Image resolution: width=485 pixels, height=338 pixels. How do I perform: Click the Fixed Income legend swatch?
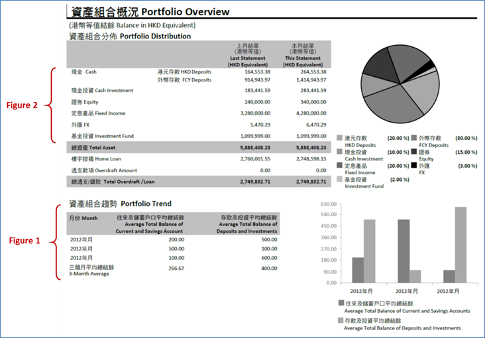click(340, 165)
